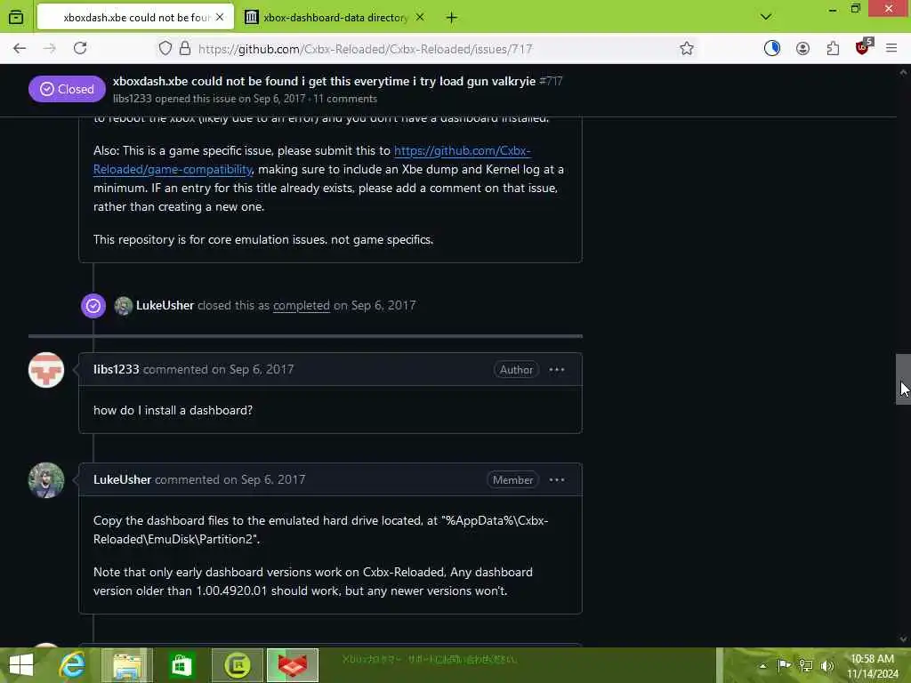Open the Firefox account icon
This screenshot has width=911, height=683.
click(x=803, y=49)
